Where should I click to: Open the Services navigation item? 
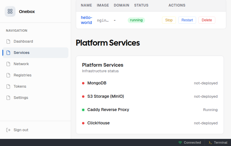point(21,53)
